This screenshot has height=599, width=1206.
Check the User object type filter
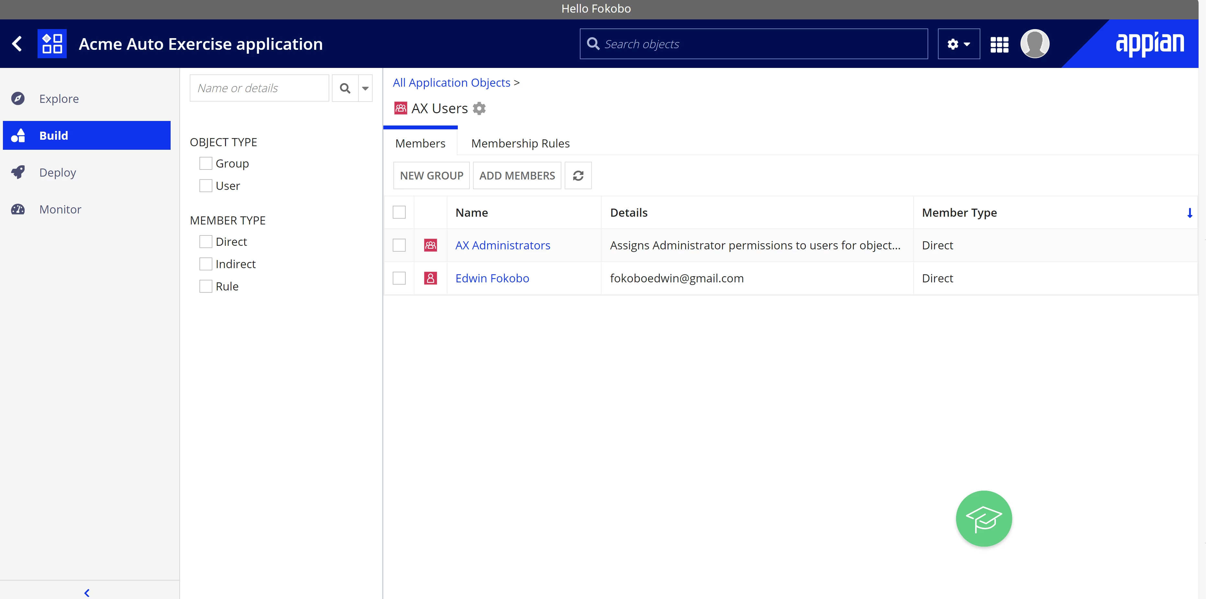[206, 186]
